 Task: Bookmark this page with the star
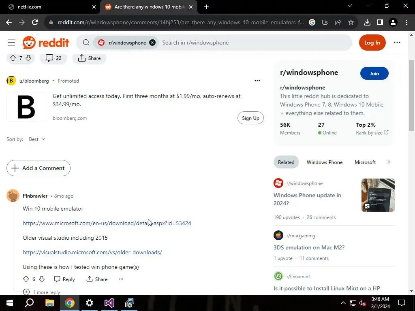(x=351, y=23)
